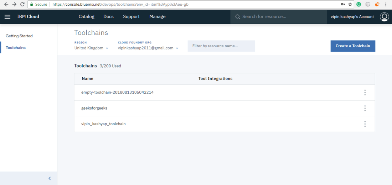The height and width of the screenshot is (185, 392).
Task: Click the search magnifier icon
Action: click(x=238, y=17)
